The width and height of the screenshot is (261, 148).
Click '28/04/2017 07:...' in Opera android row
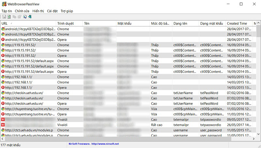coord(239,40)
